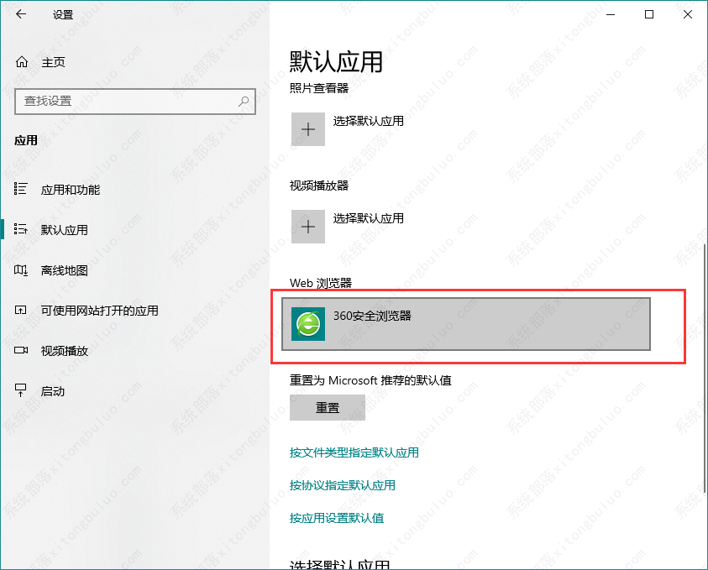Focus the 查找设置 search field

(126, 102)
